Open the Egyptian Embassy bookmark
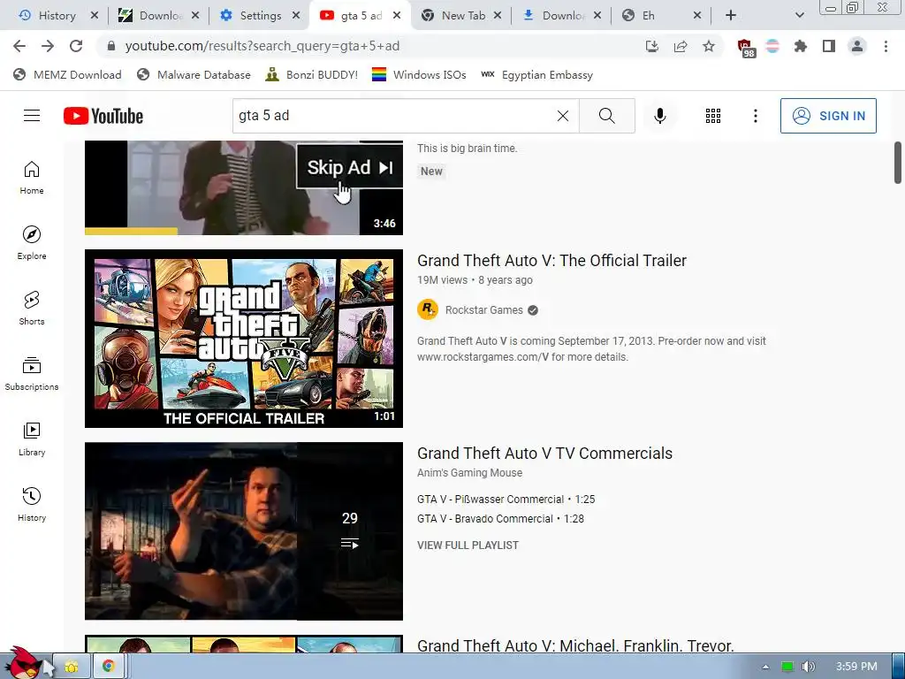This screenshot has height=679, width=905. (x=536, y=74)
